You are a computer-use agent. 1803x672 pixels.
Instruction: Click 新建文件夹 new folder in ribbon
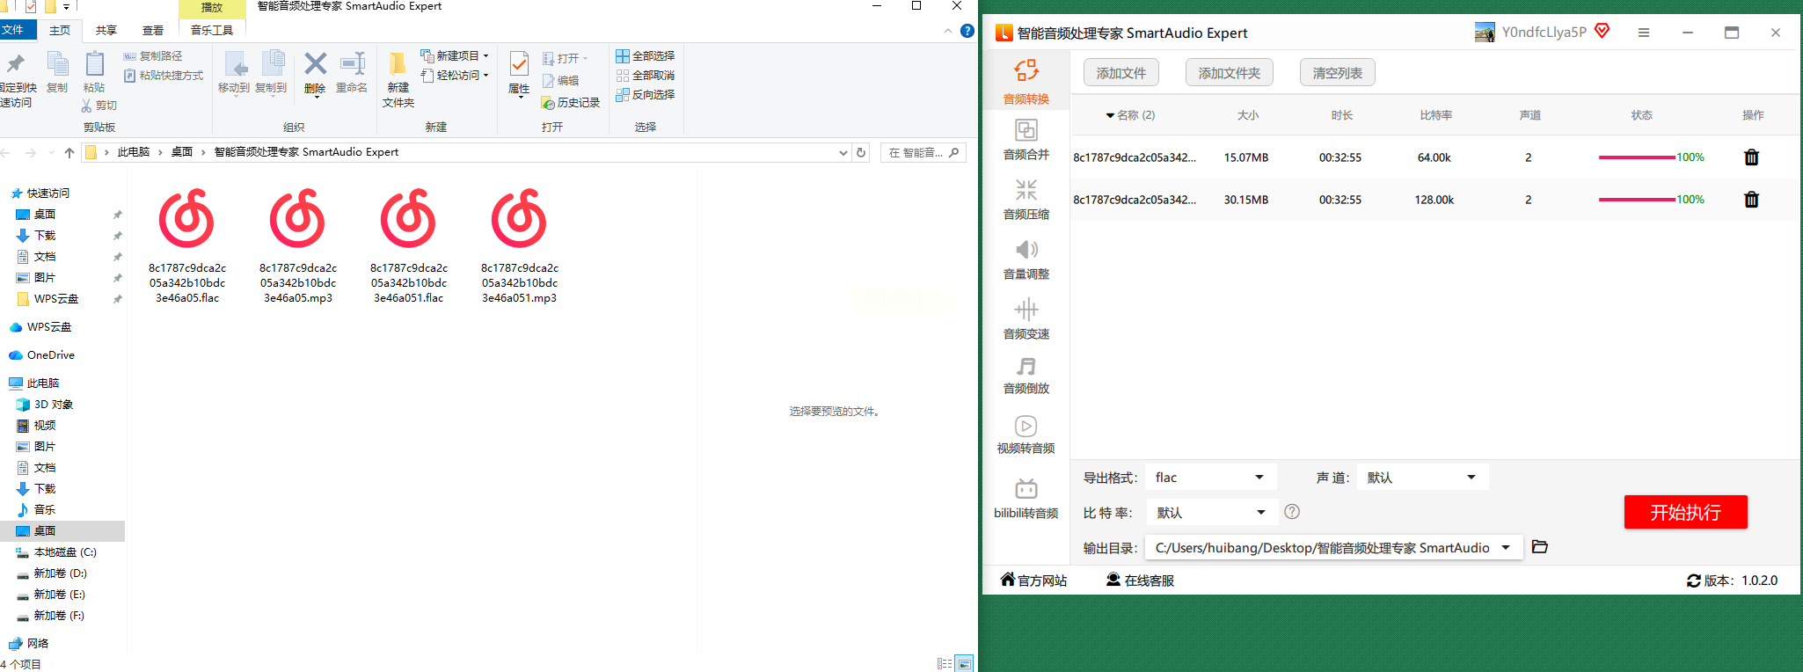(398, 79)
